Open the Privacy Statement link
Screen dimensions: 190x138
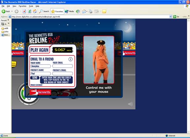coord(36,85)
